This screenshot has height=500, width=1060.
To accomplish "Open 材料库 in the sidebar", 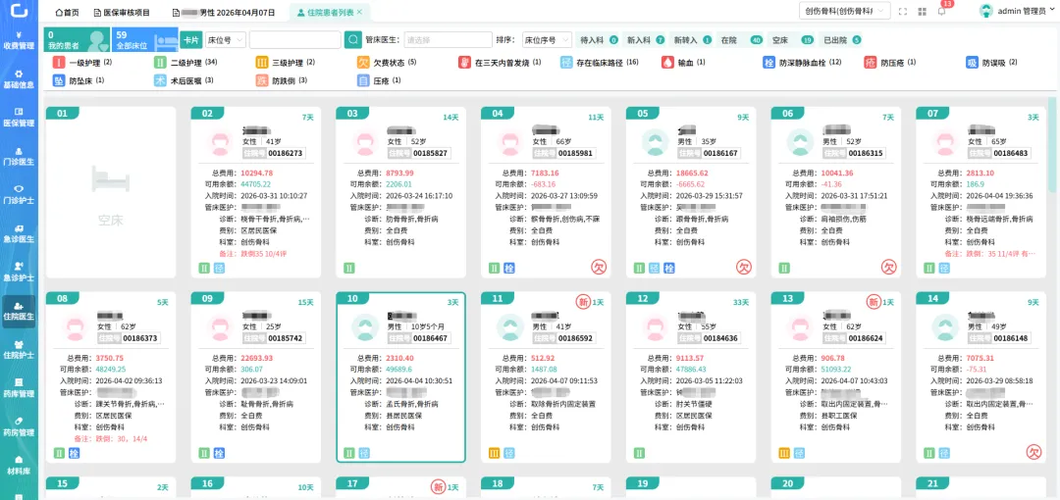I will [19, 464].
